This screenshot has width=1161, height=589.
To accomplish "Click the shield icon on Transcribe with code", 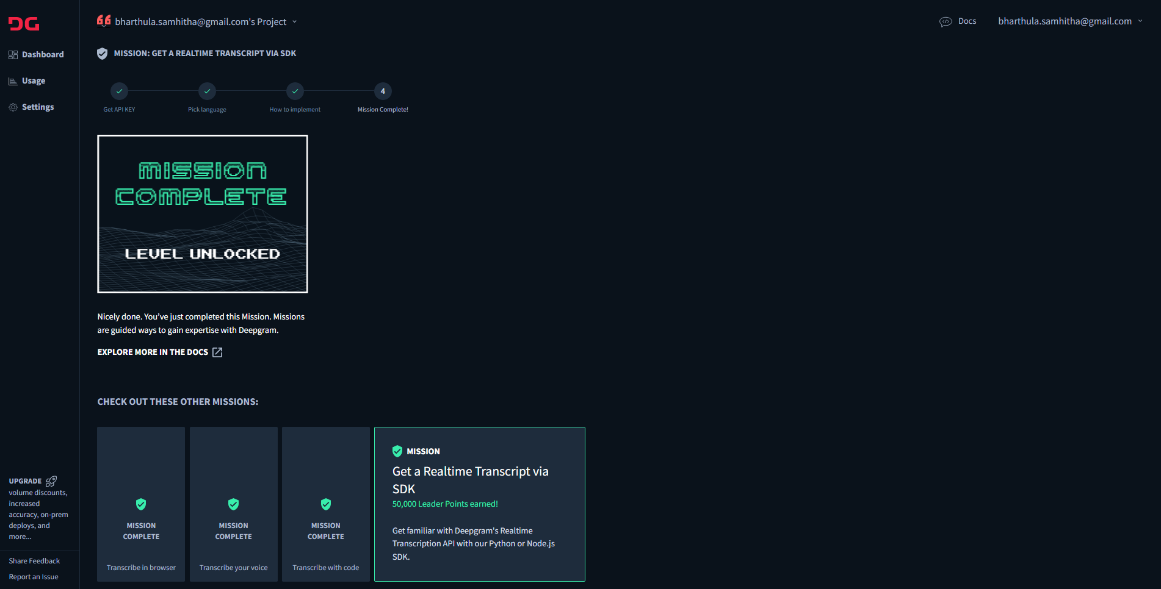I will tap(326, 504).
